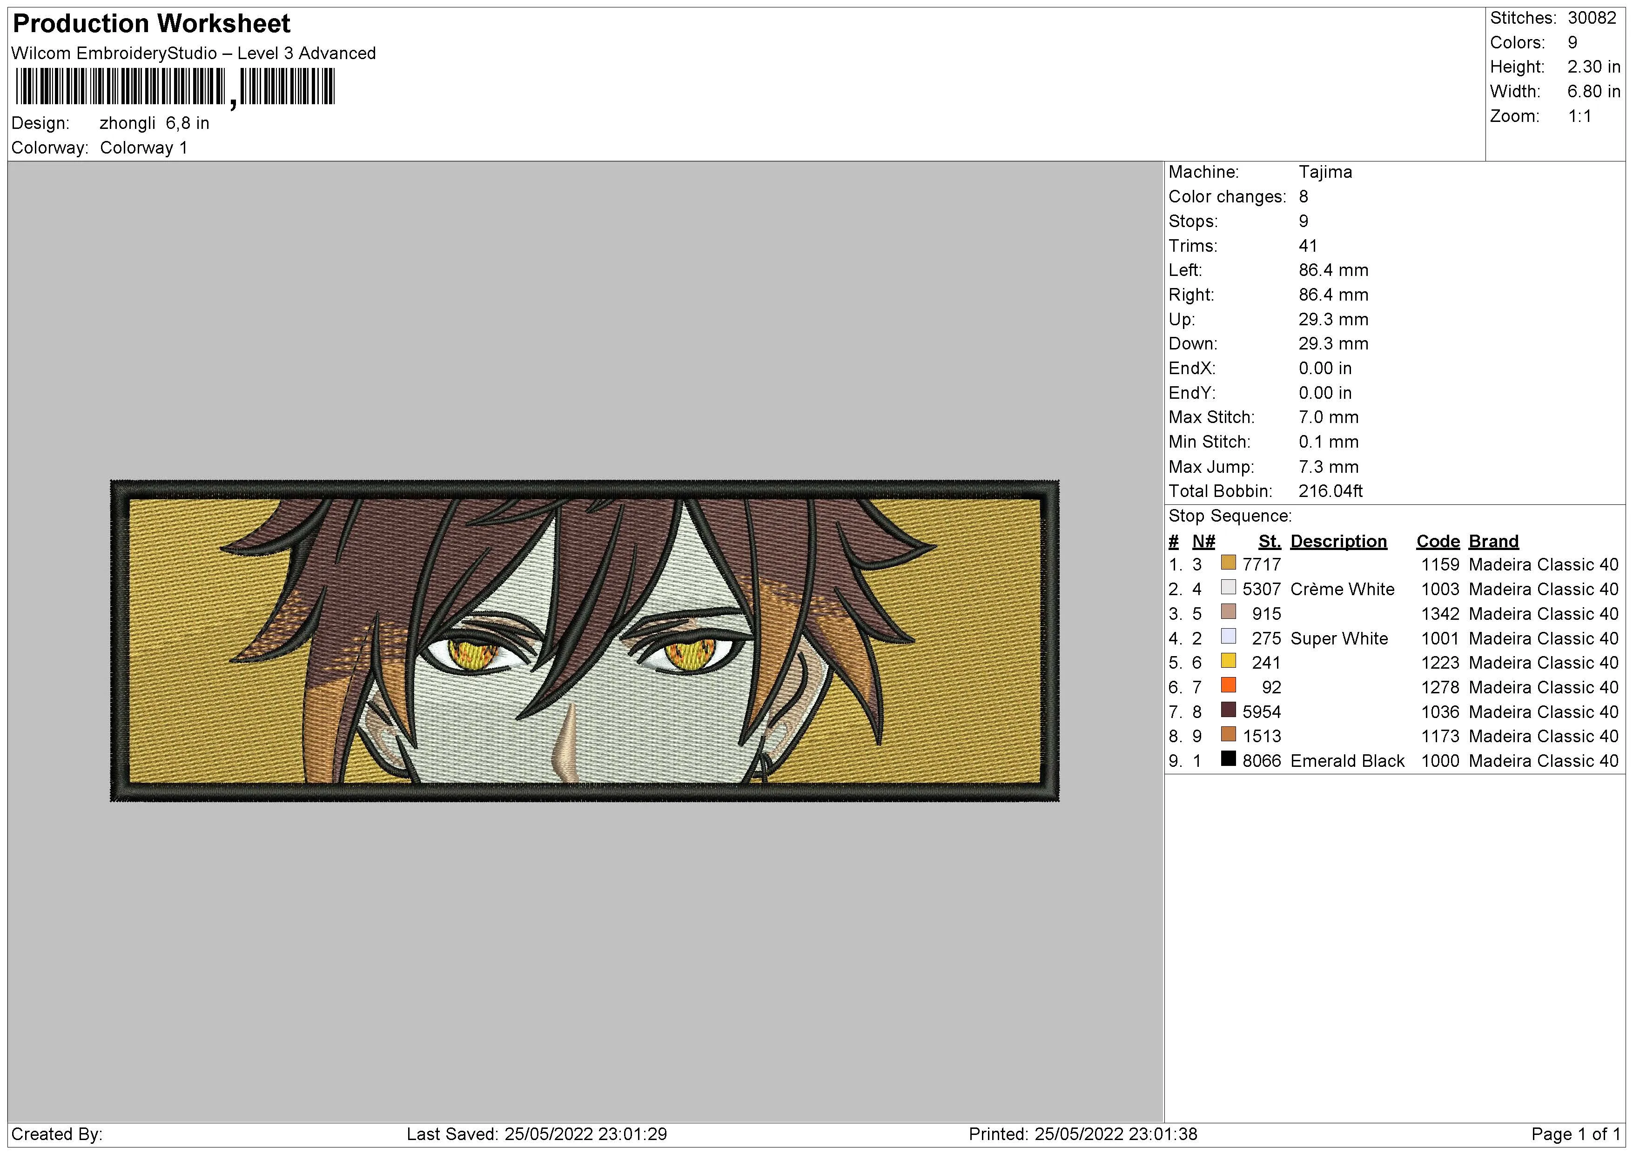Click the yellow swatch for code 1223

[x=1228, y=661]
